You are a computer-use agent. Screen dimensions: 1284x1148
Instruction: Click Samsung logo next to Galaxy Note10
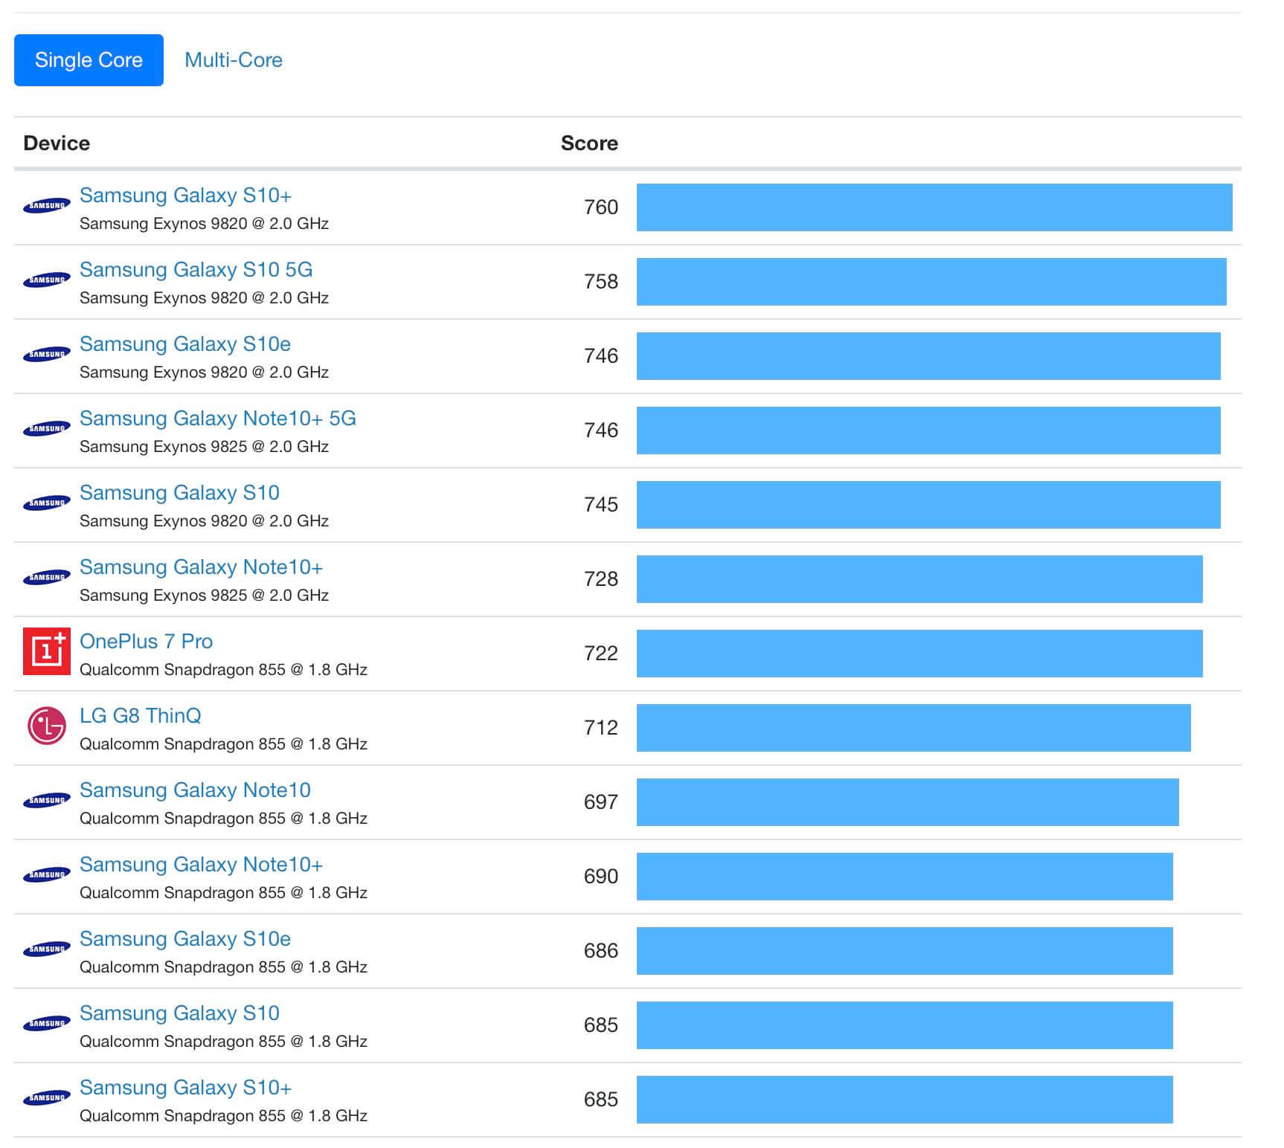(x=46, y=801)
